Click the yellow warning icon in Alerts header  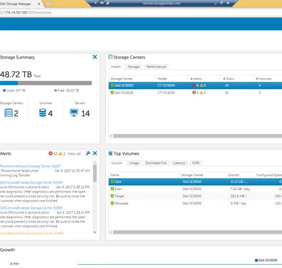60,153
